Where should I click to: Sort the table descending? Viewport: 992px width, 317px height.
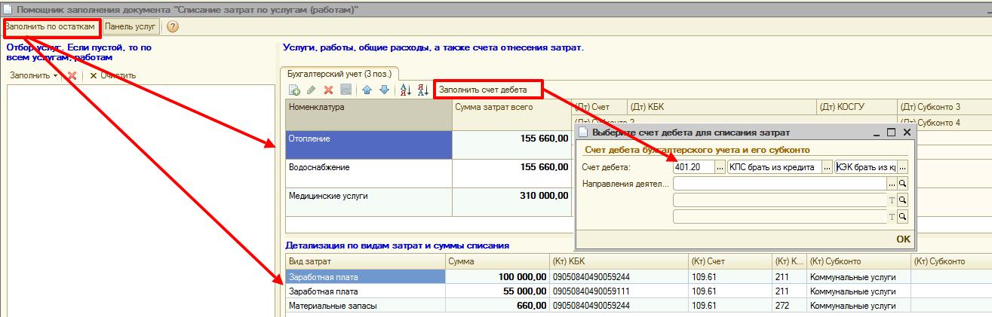[x=422, y=90]
